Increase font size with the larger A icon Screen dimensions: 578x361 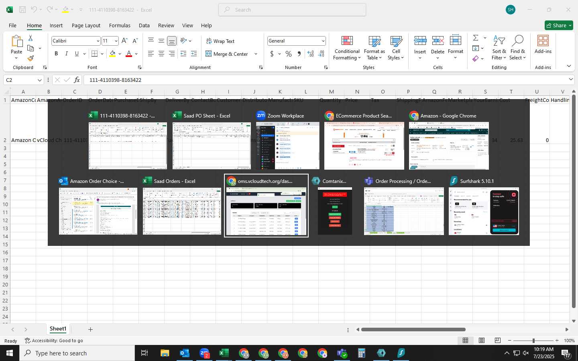coord(124,41)
